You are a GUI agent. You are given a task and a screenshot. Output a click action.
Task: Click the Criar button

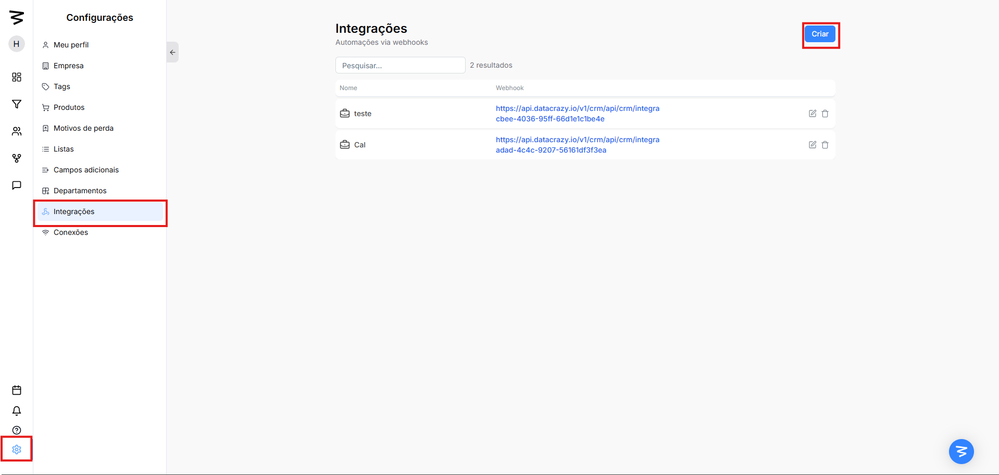(x=820, y=34)
